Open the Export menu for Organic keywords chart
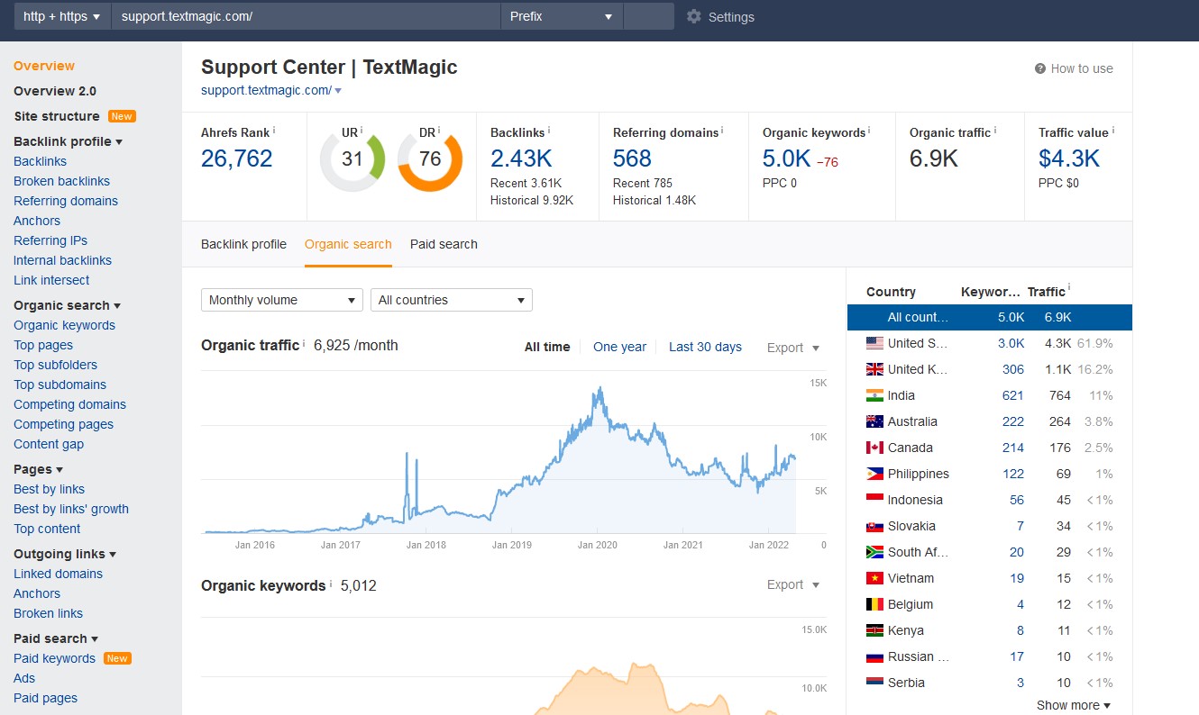This screenshot has height=715, width=1199. 793,584
